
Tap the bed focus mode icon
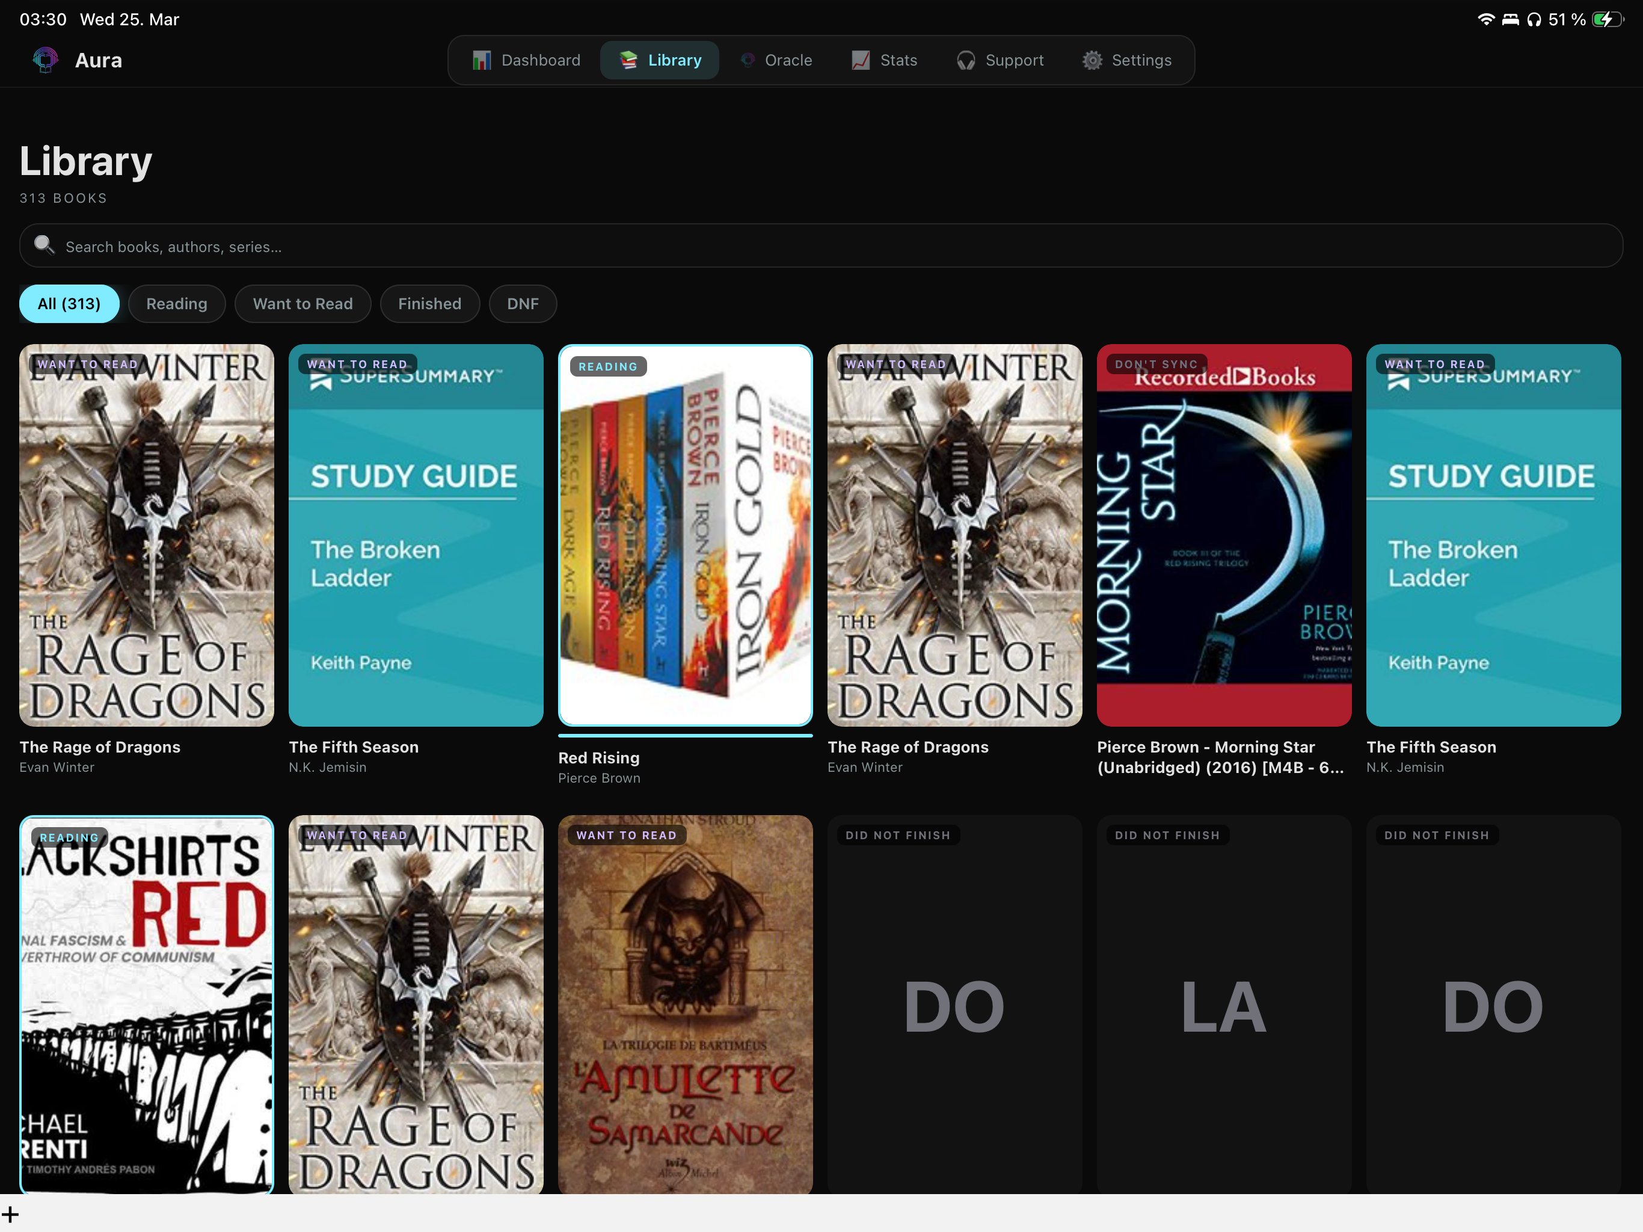click(1510, 19)
